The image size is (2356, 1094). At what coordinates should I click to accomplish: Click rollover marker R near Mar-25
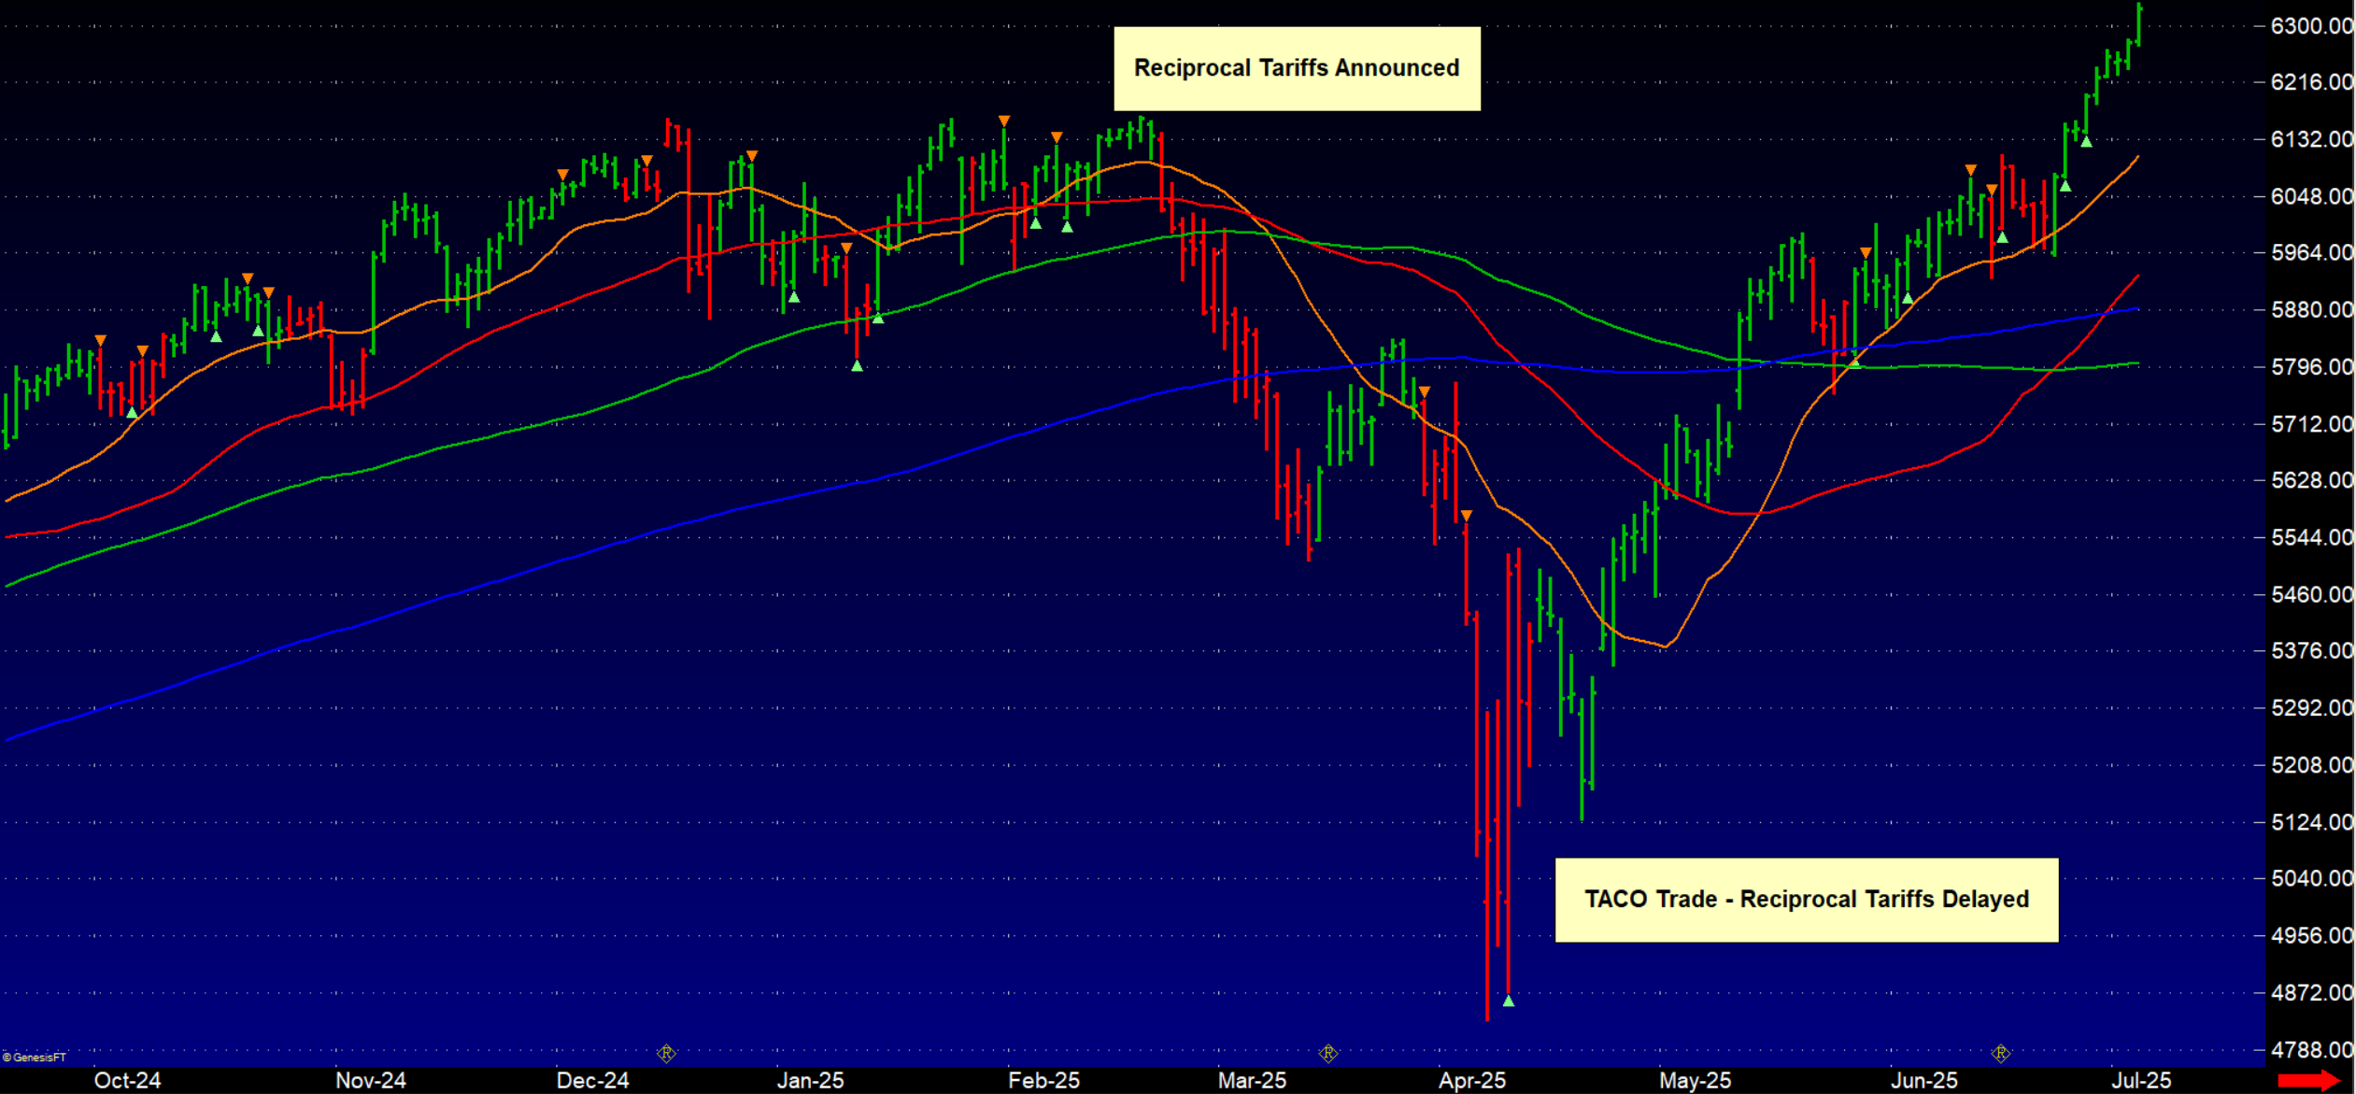1327,1054
